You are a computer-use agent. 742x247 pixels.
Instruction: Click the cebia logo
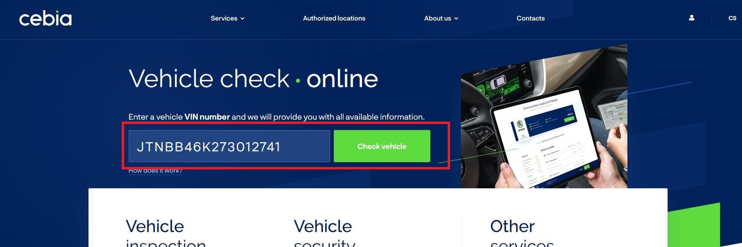coord(46,18)
